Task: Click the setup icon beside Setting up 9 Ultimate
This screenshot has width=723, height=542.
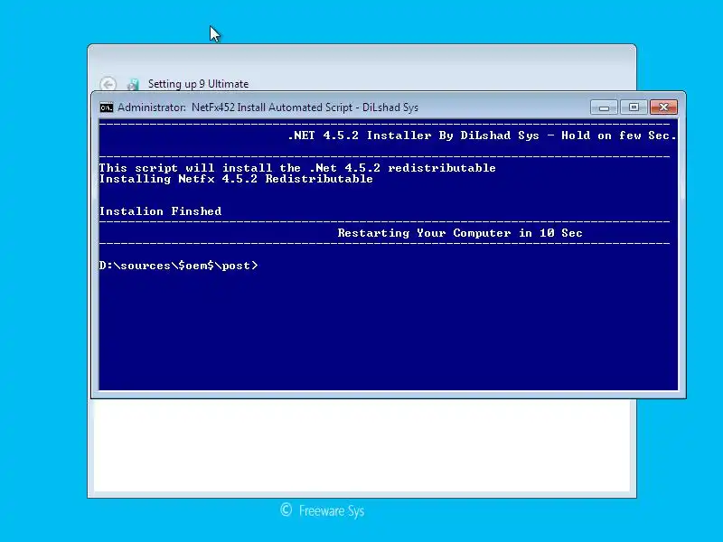Action: 133,84
